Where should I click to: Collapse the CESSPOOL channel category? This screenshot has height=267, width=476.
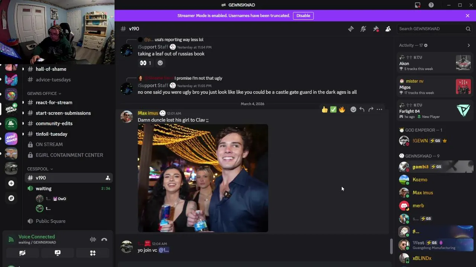[40, 169]
